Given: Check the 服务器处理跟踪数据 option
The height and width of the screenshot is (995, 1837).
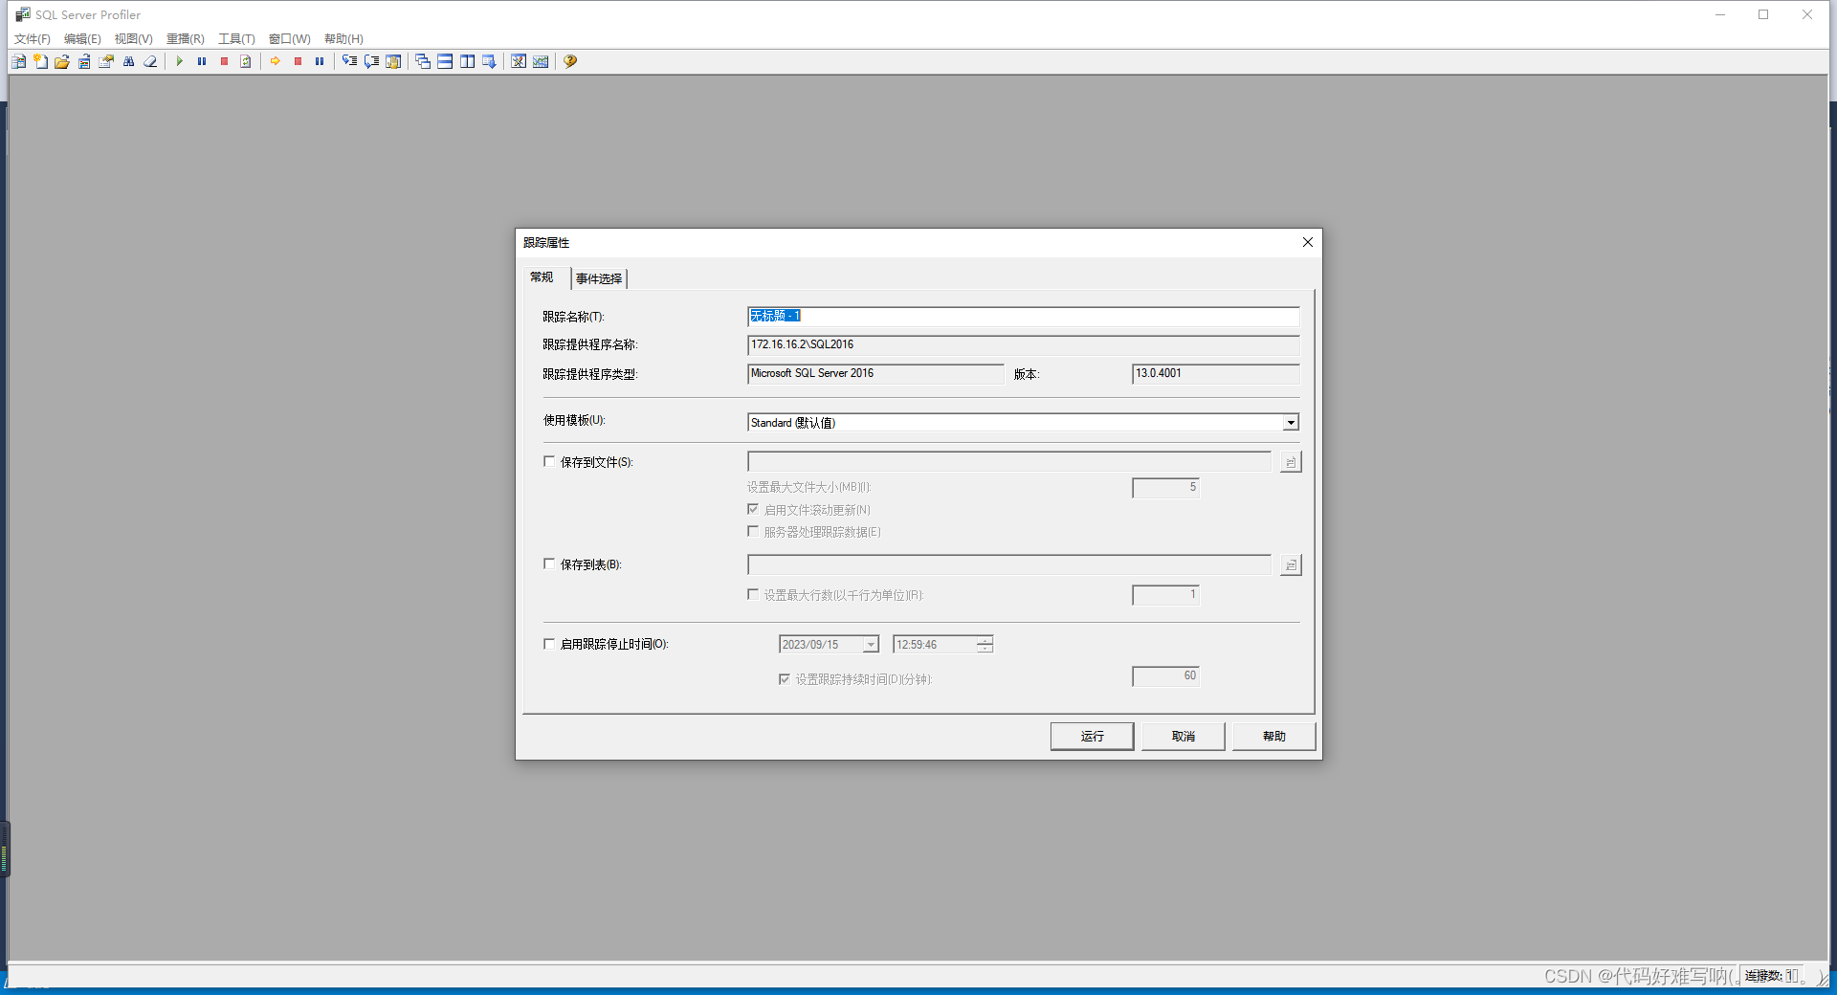Looking at the screenshot, I should [753, 531].
